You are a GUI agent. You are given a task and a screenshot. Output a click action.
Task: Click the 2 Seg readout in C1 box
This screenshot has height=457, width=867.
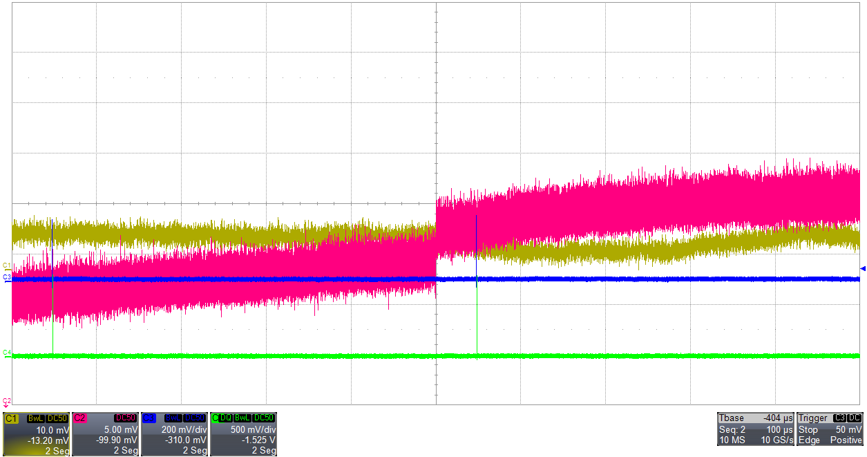pyautogui.click(x=58, y=451)
